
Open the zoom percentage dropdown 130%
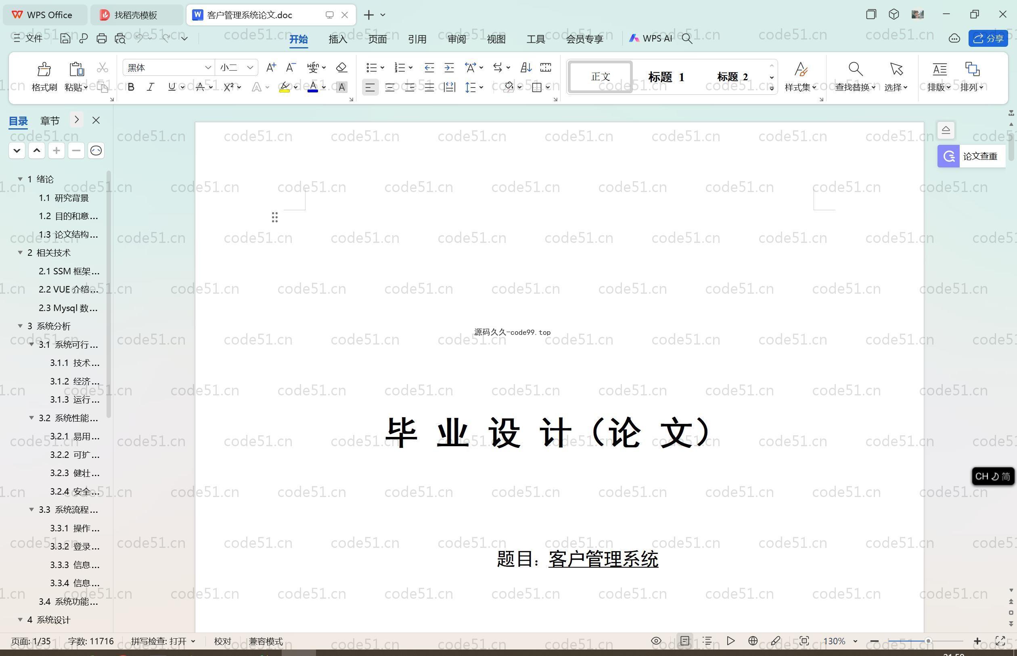(x=855, y=641)
